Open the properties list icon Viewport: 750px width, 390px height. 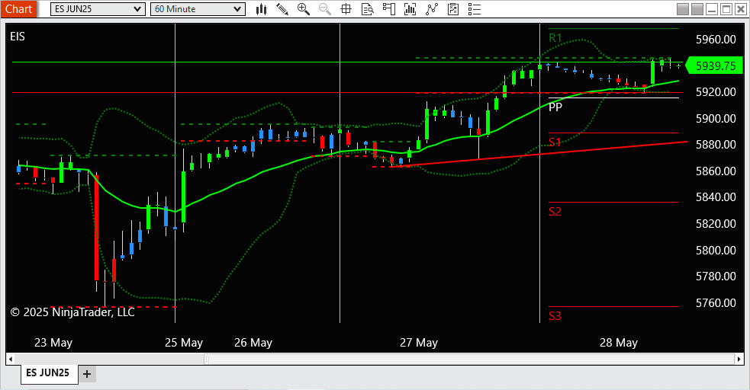click(x=474, y=9)
